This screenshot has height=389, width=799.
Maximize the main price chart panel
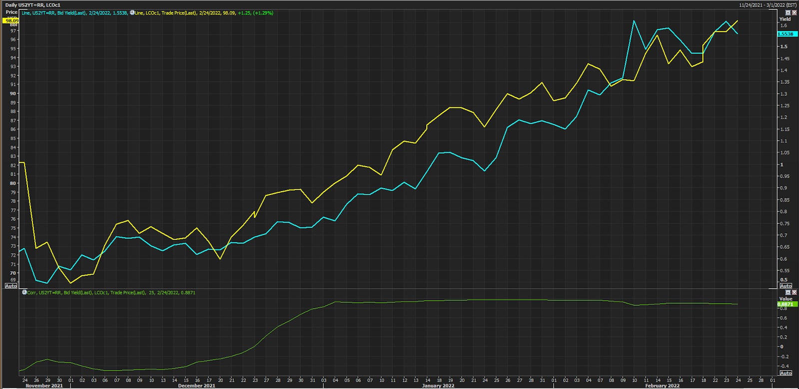click(788, 12)
